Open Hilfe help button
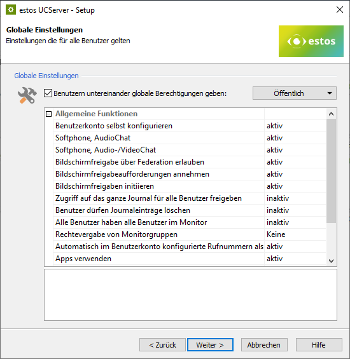Image resolution: width=350 pixels, height=359 pixels. click(x=319, y=345)
